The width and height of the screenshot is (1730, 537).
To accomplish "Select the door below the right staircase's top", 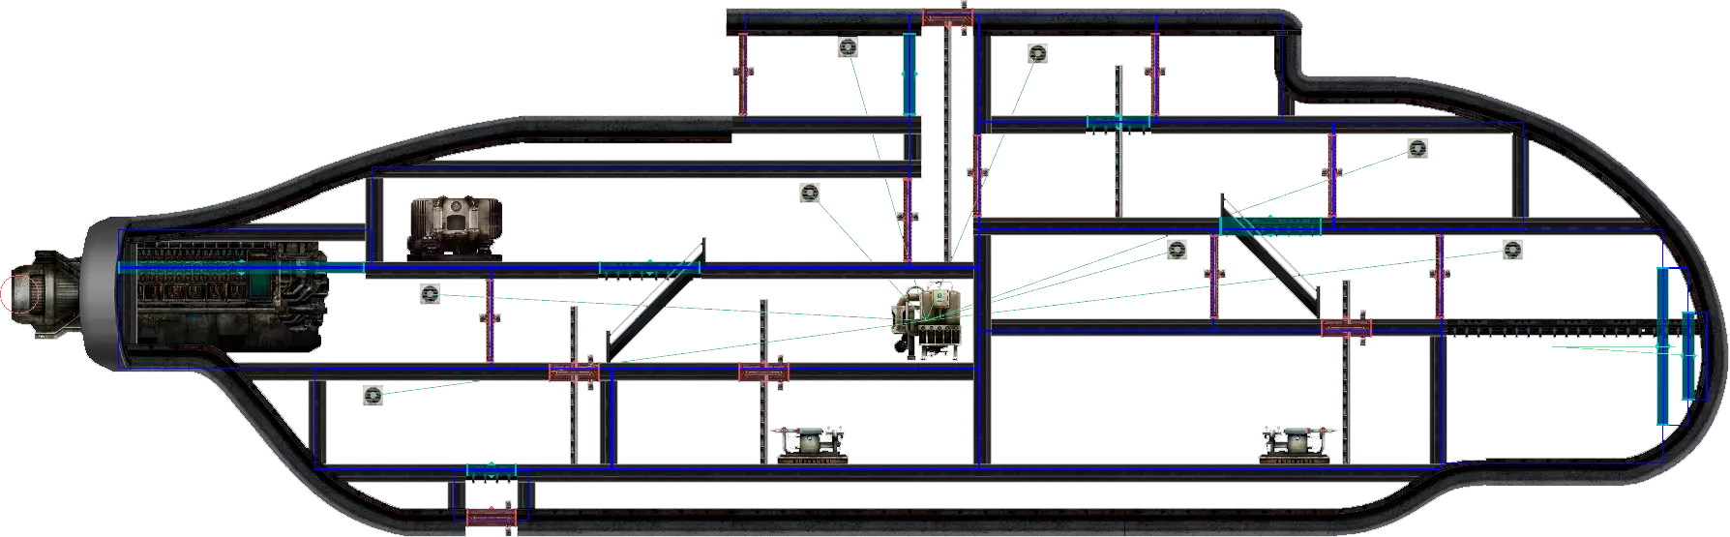I will [1214, 277].
